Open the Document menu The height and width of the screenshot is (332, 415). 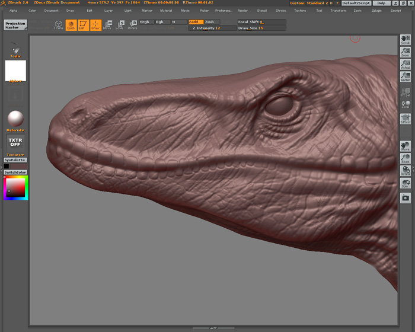[x=52, y=11]
